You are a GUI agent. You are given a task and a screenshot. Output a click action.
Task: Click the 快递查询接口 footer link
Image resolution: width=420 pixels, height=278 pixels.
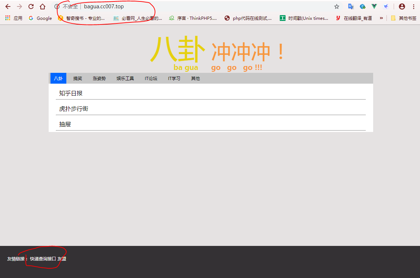coord(43,259)
